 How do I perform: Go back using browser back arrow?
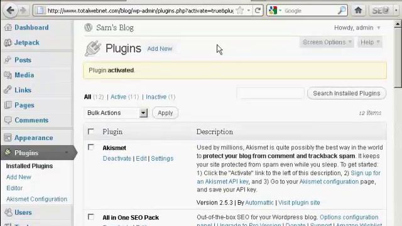[x=10, y=11]
